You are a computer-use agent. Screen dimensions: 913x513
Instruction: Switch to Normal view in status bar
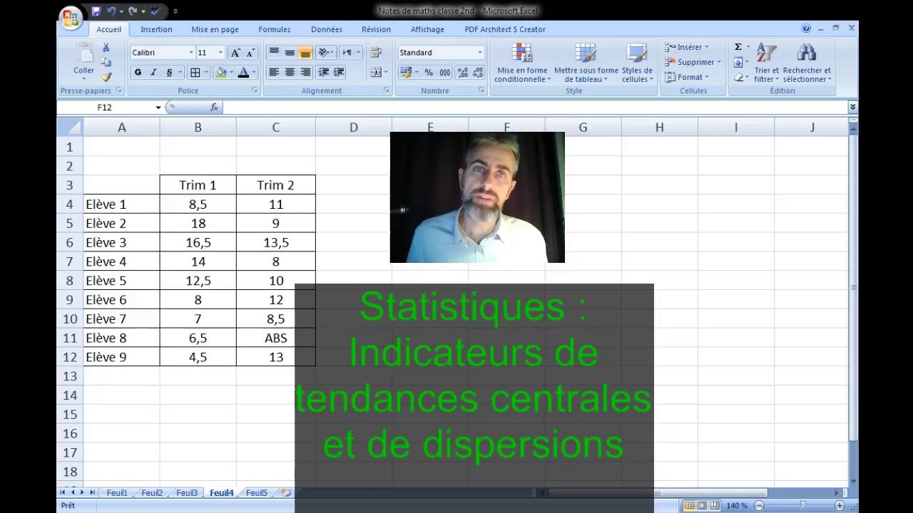coord(689,505)
